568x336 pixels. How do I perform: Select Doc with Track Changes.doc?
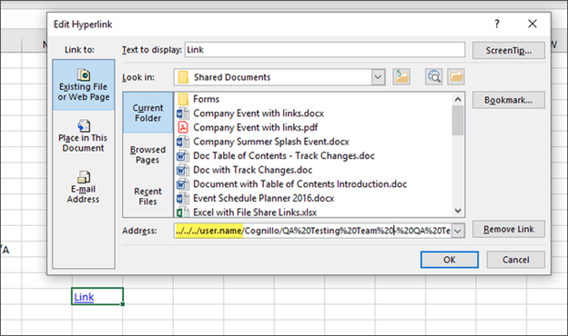pos(252,170)
